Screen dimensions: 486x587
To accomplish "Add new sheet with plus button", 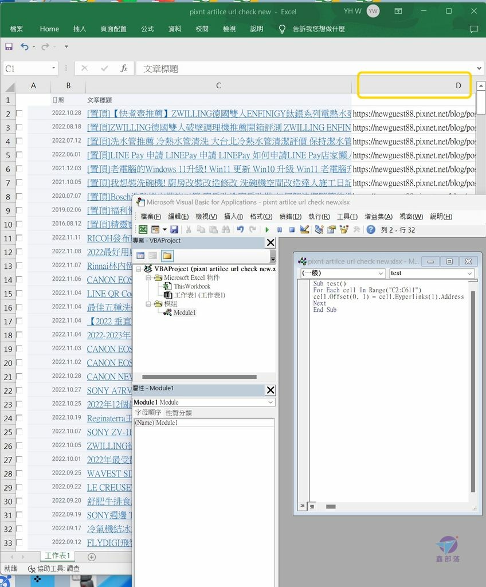I will [x=91, y=557].
